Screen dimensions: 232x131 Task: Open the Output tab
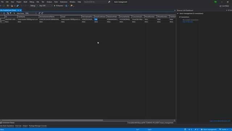[x=25, y=126]
